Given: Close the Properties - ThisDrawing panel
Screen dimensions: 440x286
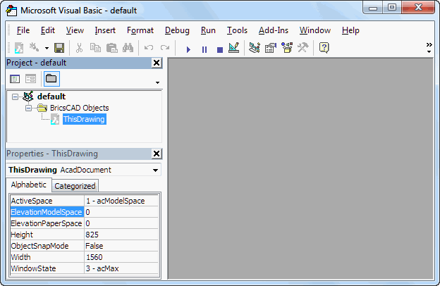Looking at the screenshot, I should [157, 154].
